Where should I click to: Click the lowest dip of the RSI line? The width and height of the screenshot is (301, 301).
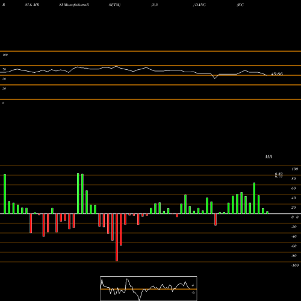[x=215, y=78]
